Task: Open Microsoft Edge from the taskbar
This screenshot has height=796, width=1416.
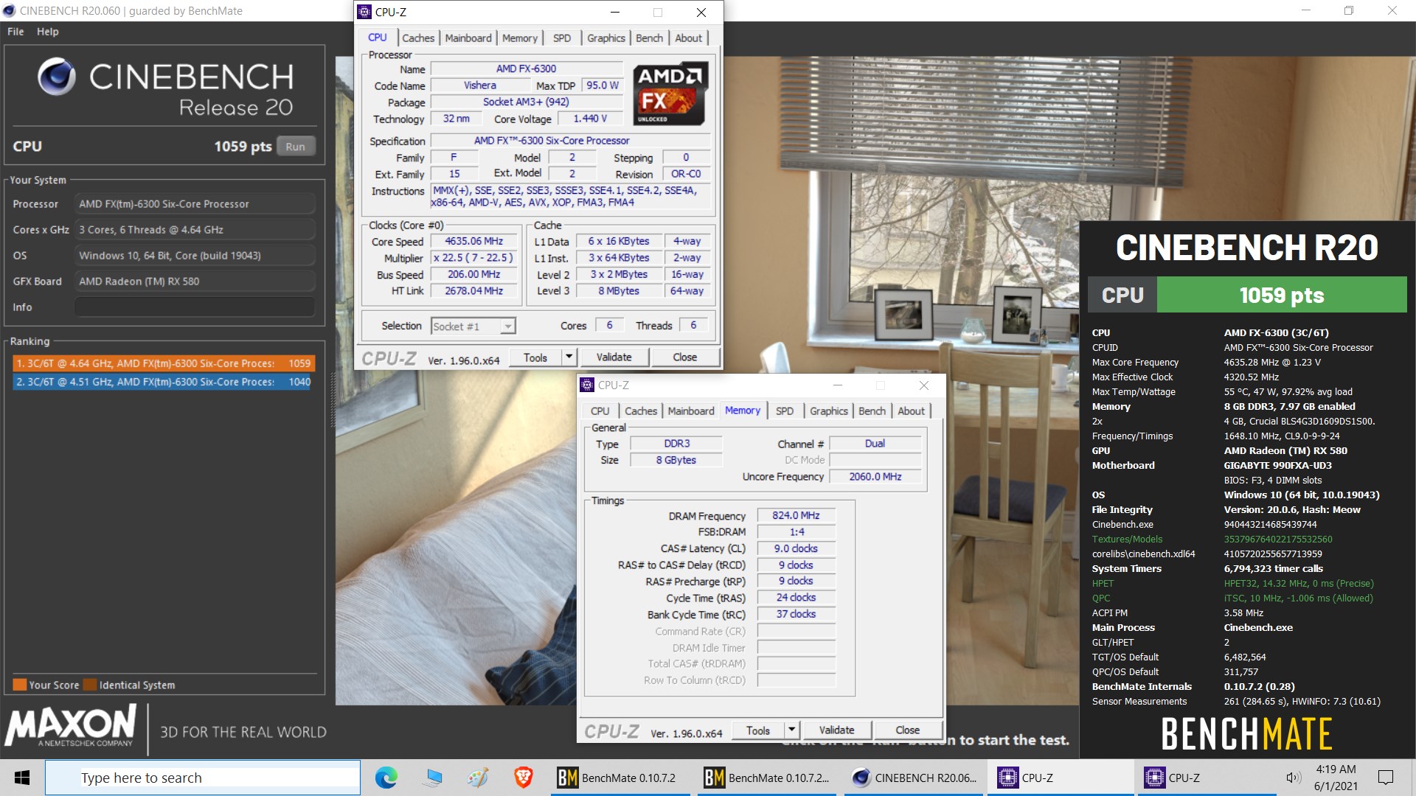Action: [x=386, y=778]
